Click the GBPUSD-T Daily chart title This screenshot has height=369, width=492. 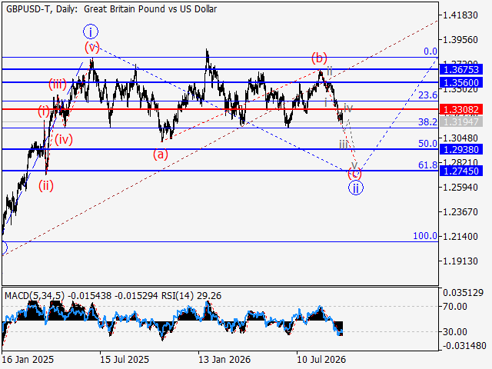(x=111, y=9)
